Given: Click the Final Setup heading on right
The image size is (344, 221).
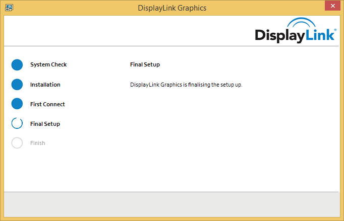Looking at the screenshot, I should pyautogui.click(x=145, y=64).
